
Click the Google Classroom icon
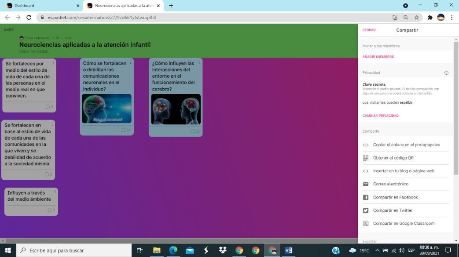click(366, 223)
